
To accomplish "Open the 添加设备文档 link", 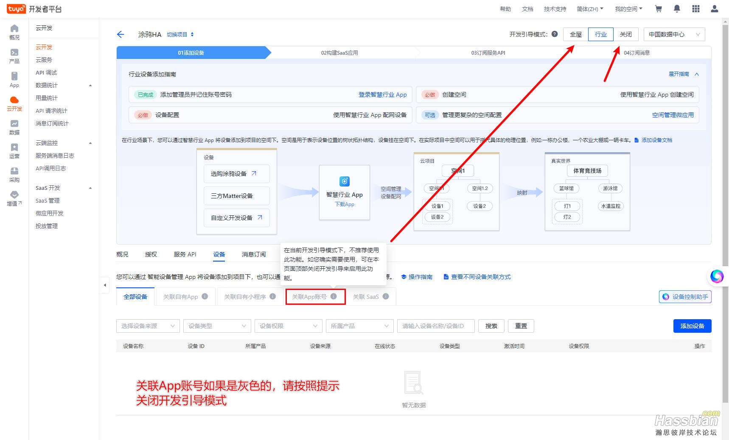I will tap(653, 140).
